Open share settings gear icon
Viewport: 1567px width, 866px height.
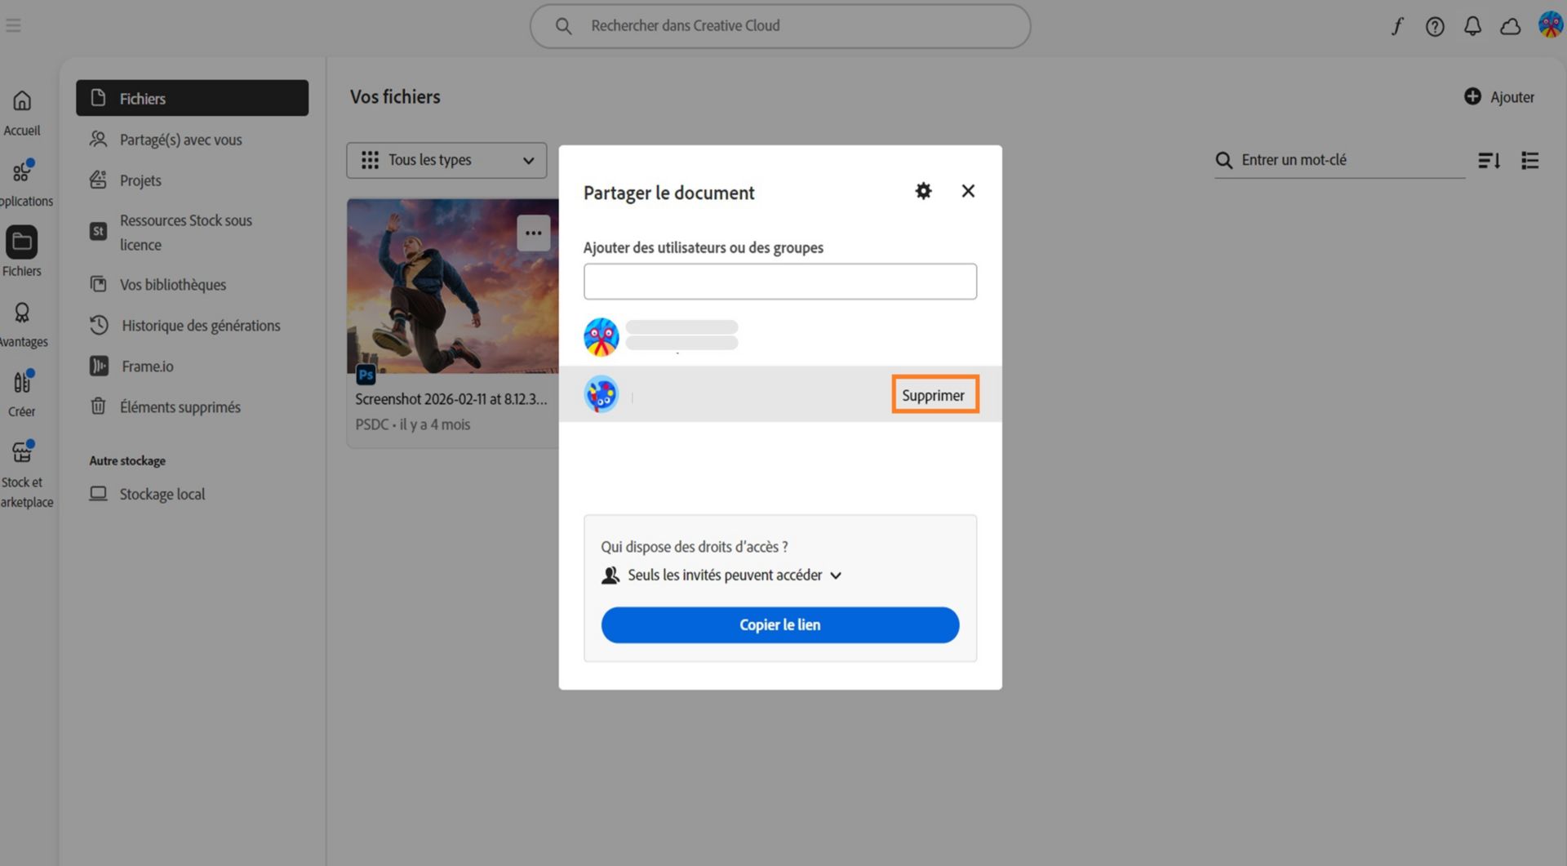pos(923,191)
